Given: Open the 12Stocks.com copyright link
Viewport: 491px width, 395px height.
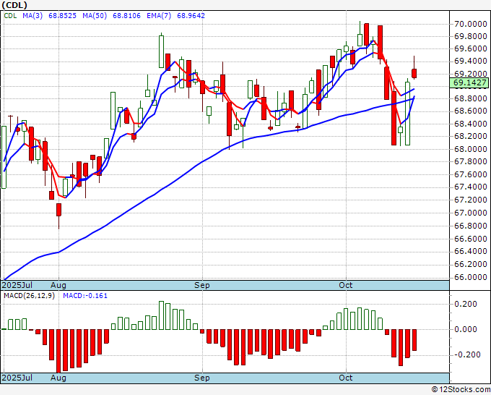Looking at the screenshot, I should [x=461, y=390].
